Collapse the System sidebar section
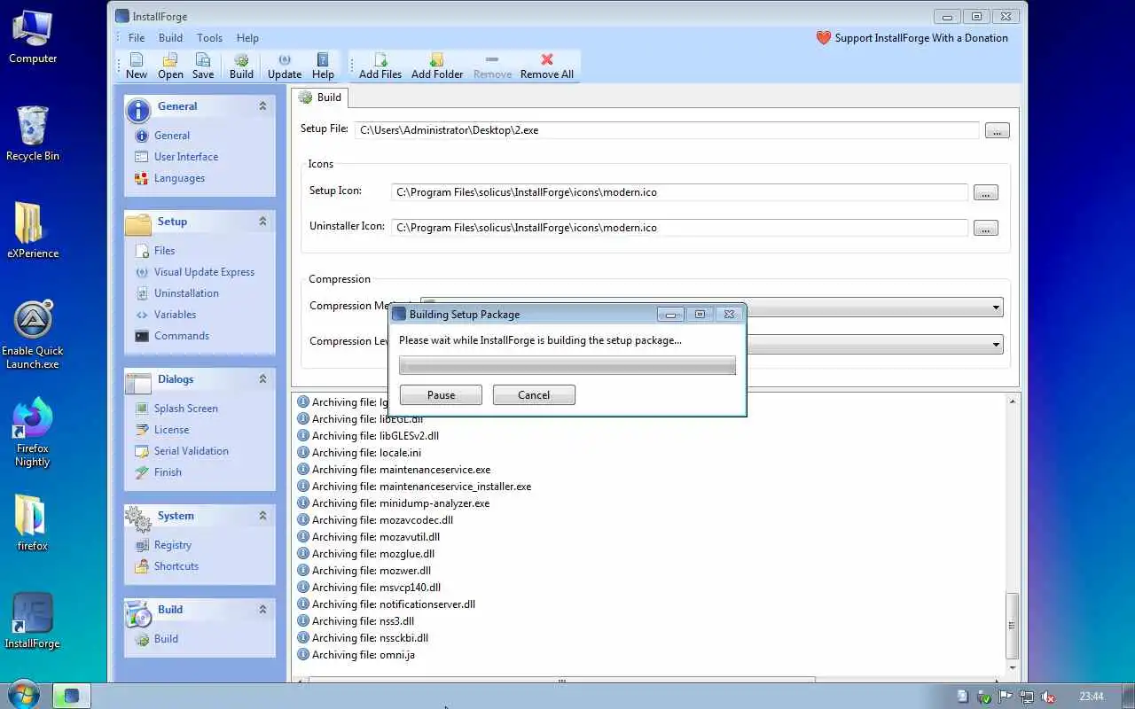This screenshot has height=709, width=1135. [262, 516]
